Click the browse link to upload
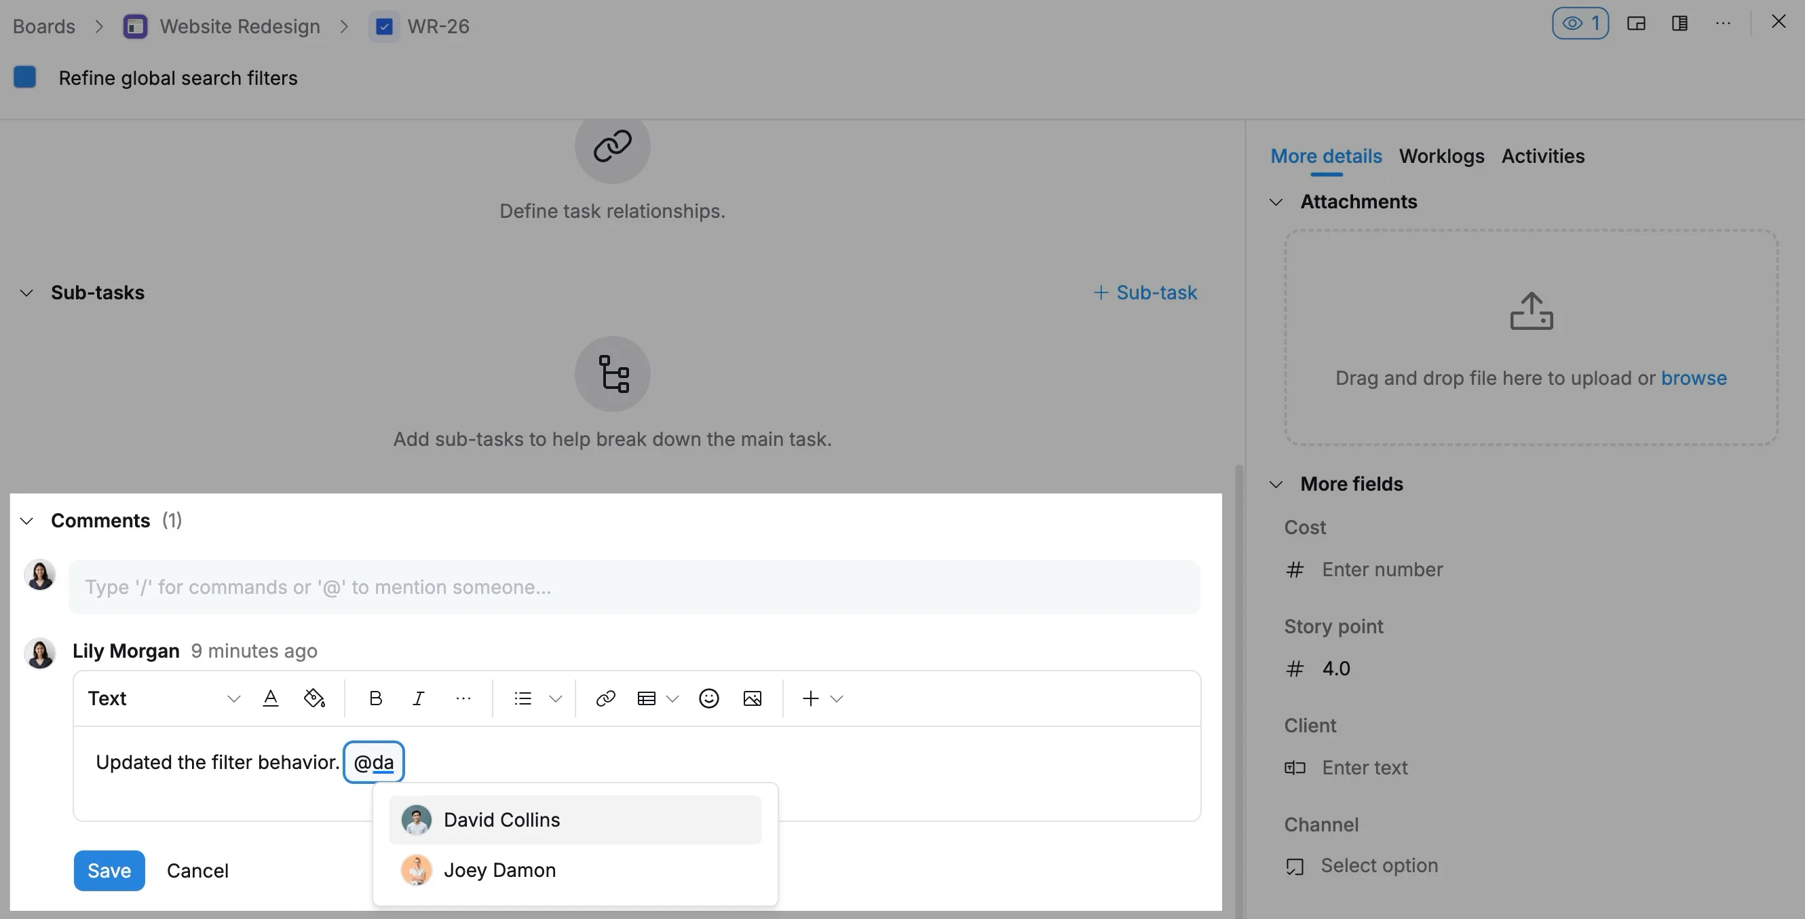This screenshot has height=919, width=1805. click(x=1694, y=379)
